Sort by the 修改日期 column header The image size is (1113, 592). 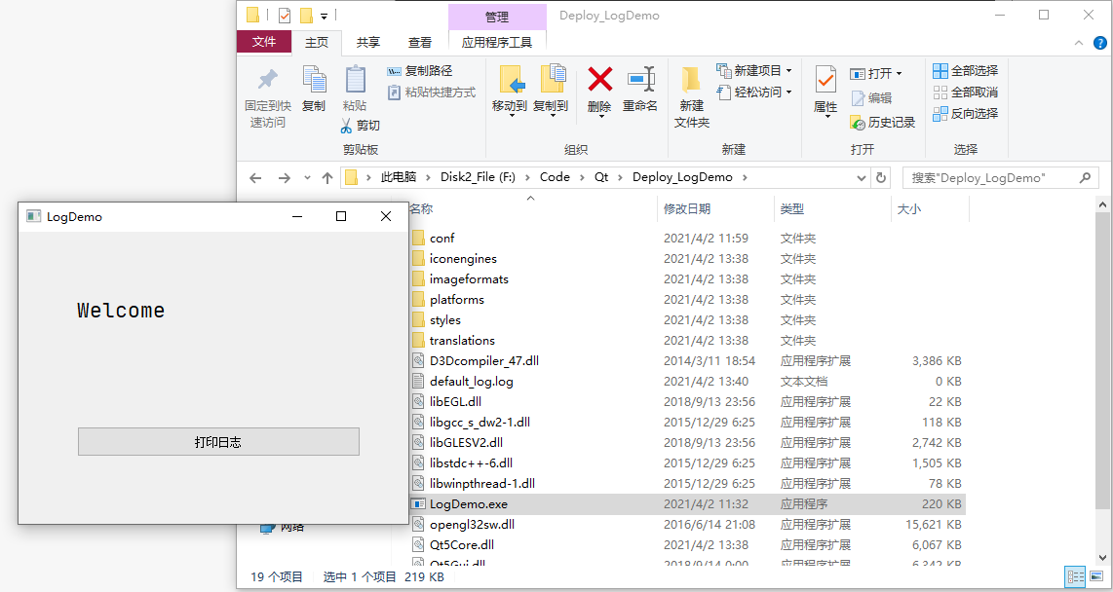pyautogui.click(x=715, y=209)
